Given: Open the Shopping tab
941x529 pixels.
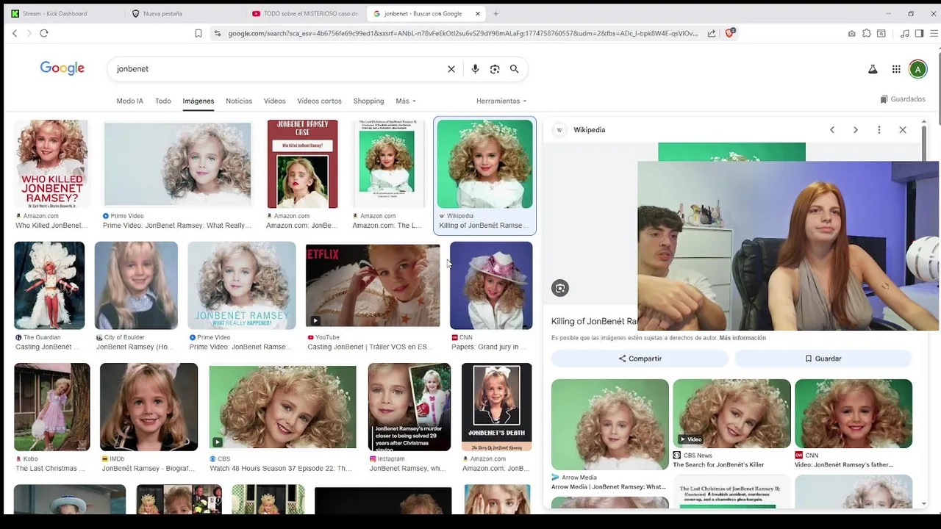Looking at the screenshot, I should click(x=368, y=101).
